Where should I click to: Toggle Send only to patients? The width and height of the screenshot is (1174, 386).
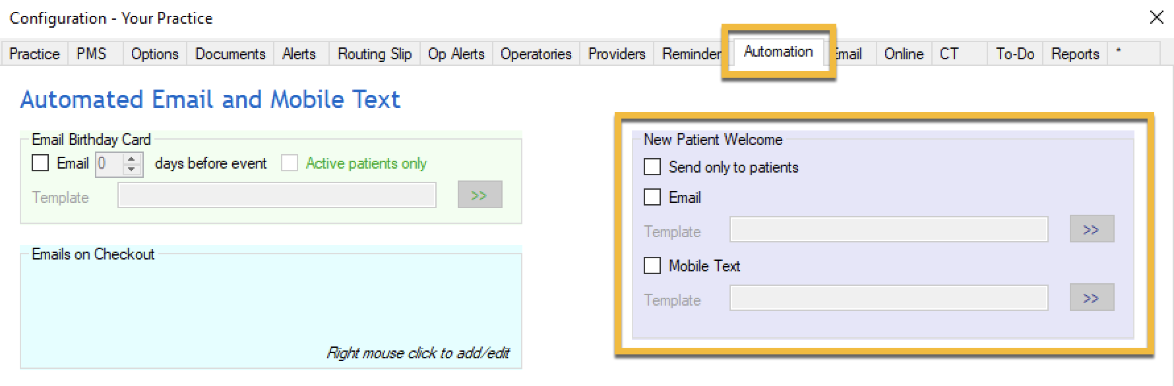[x=652, y=167]
